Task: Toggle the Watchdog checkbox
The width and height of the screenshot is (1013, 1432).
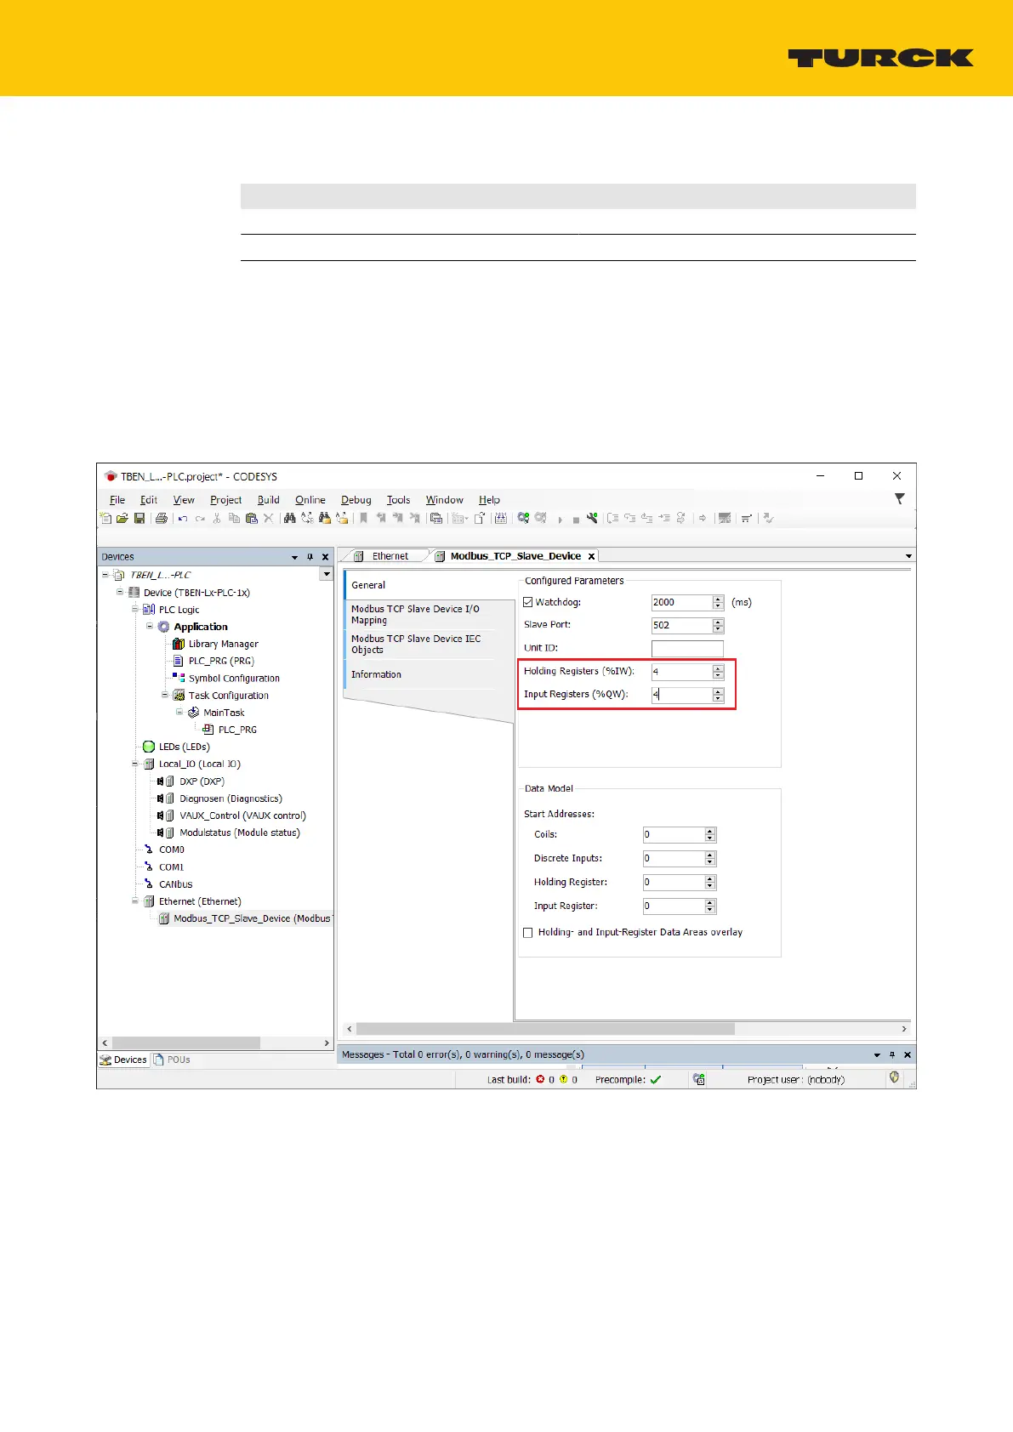Action: 528,602
